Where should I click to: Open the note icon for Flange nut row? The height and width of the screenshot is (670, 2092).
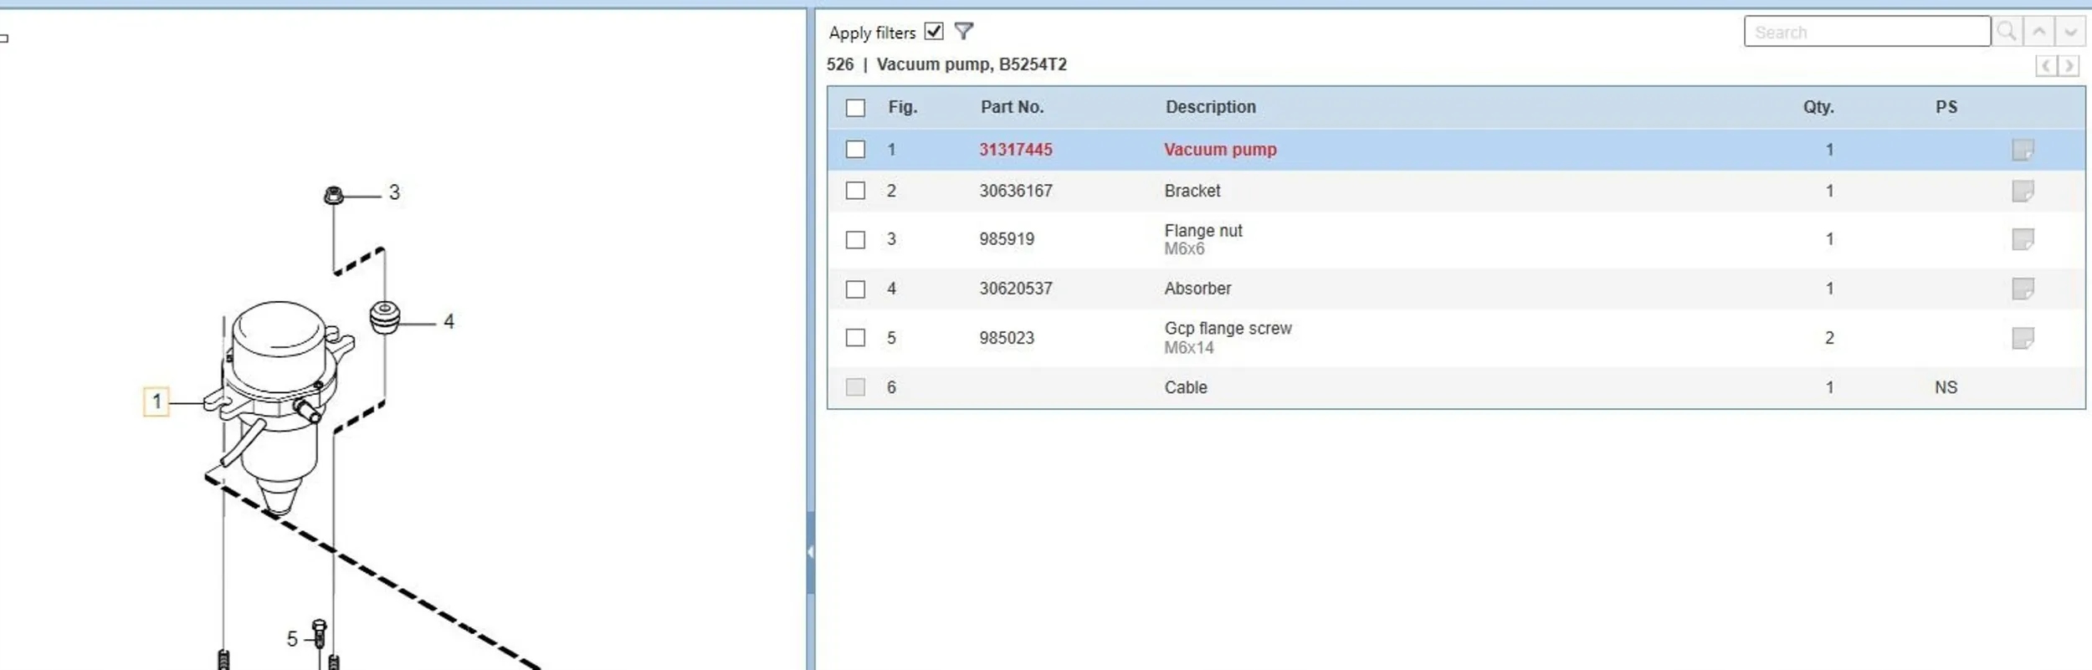pos(2022,239)
